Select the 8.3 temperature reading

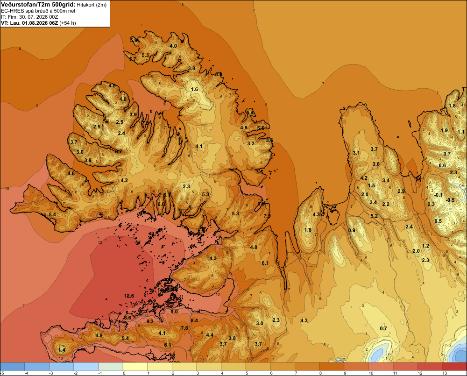pyautogui.click(x=150, y=321)
